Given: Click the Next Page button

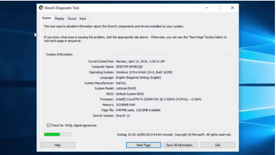Looking at the screenshot, I should [x=143, y=145].
